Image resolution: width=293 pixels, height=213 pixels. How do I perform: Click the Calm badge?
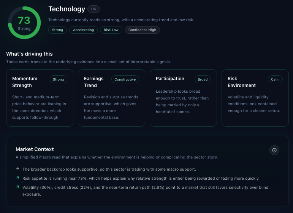(x=275, y=79)
